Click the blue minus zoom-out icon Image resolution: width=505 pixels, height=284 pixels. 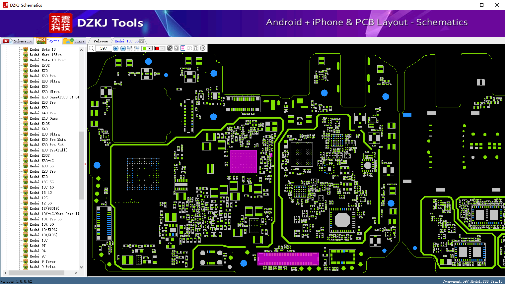[x=123, y=48]
